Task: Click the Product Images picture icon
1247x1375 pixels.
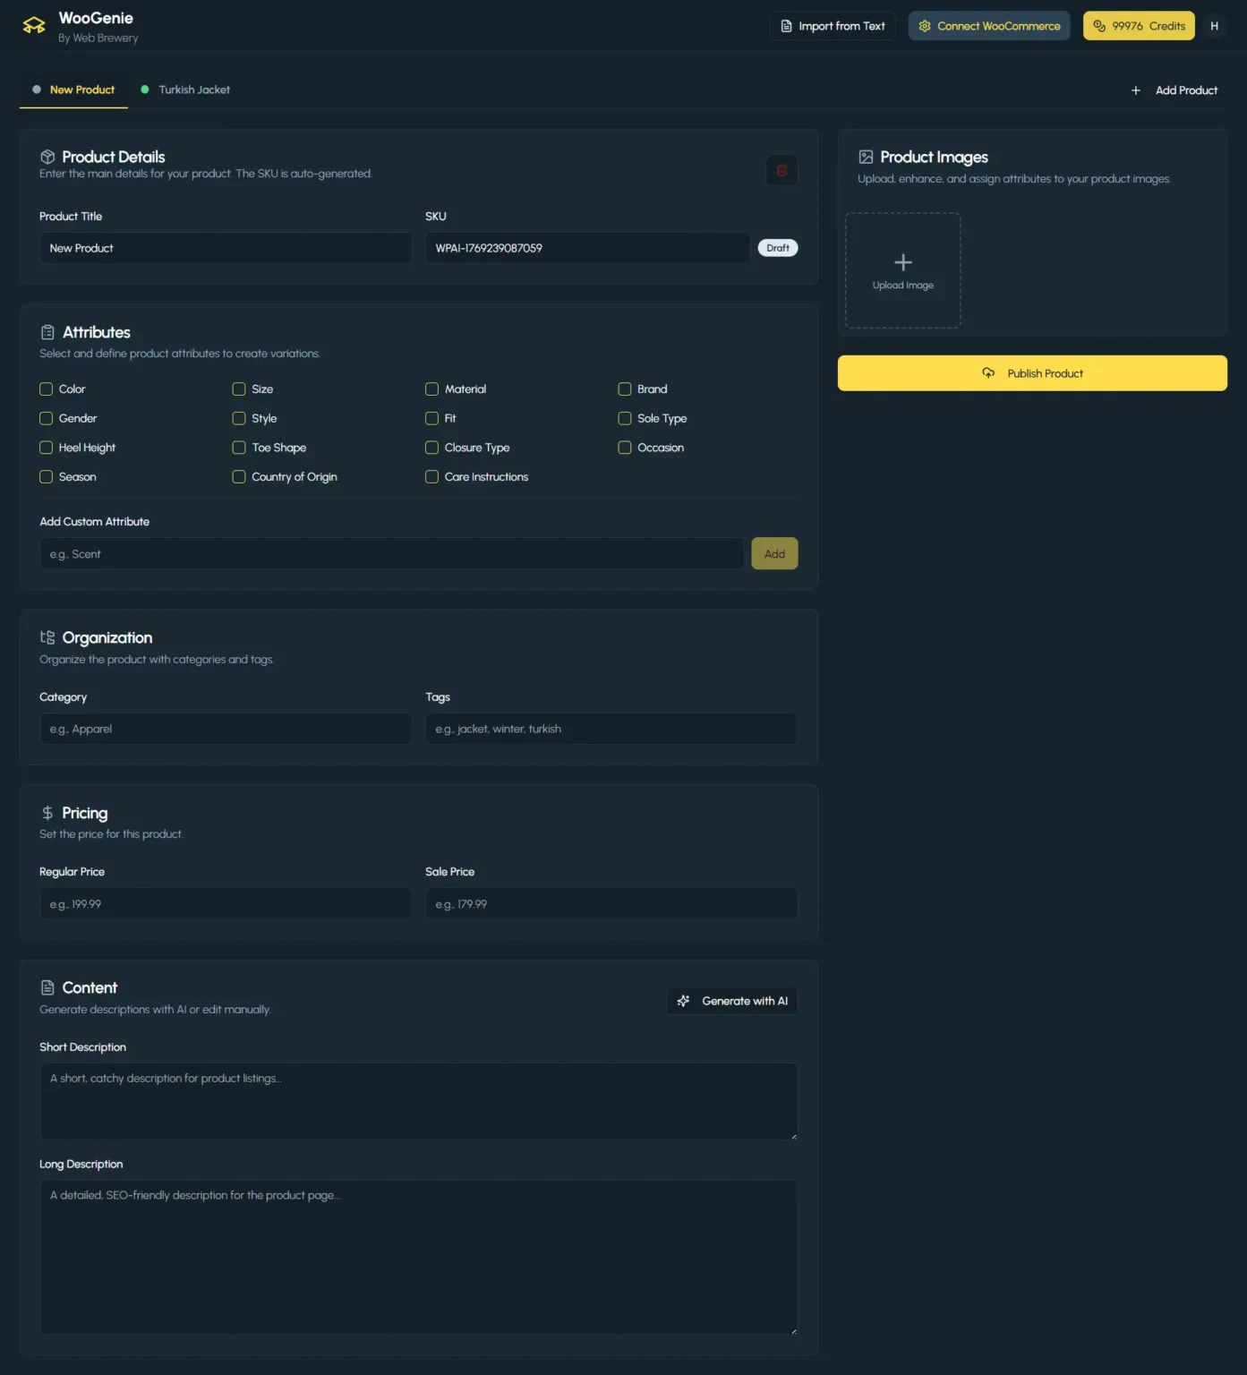Action: 866,157
